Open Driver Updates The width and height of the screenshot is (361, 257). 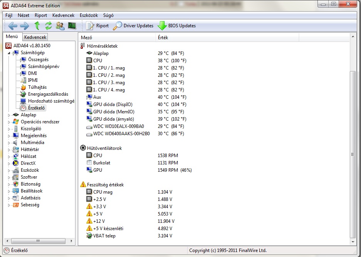tap(133, 26)
